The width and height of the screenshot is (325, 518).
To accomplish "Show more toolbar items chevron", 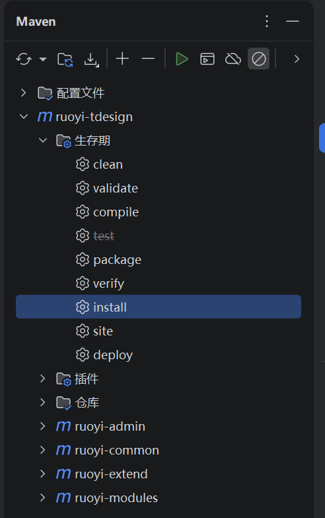I will (297, 59).
